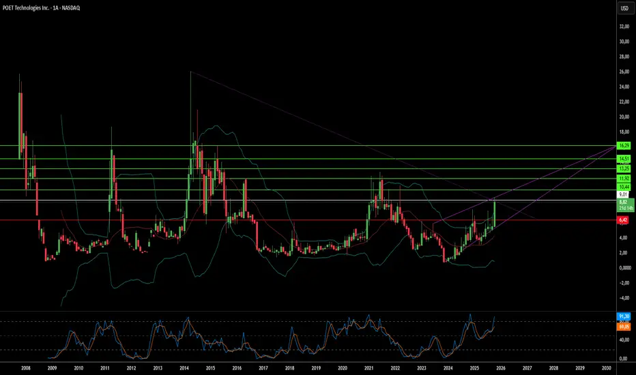Screen dimensions: 636x375
Task: Click the 2022 year on time axis
Action: [x=395, y=368]
